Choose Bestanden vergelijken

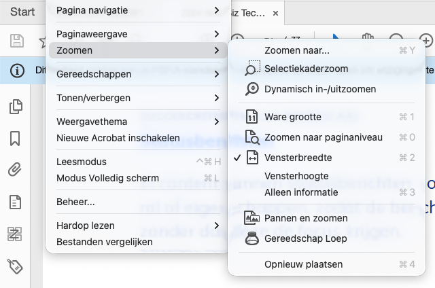(x=138, y=242)
